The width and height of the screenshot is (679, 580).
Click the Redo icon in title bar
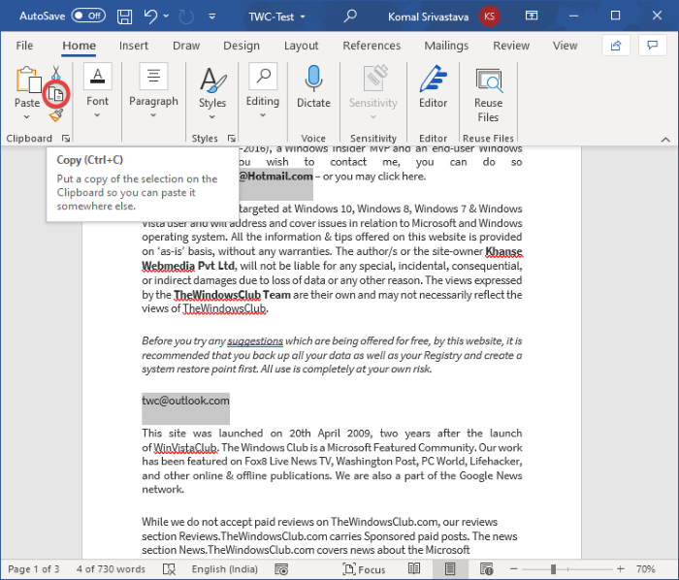pyautogui.click(x=186, y=16)
